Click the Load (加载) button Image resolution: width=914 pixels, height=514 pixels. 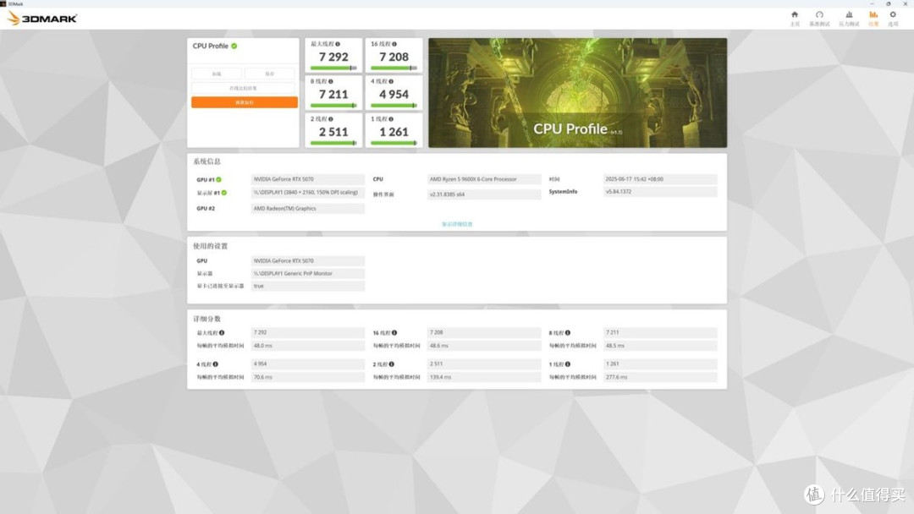click(217, 74)
